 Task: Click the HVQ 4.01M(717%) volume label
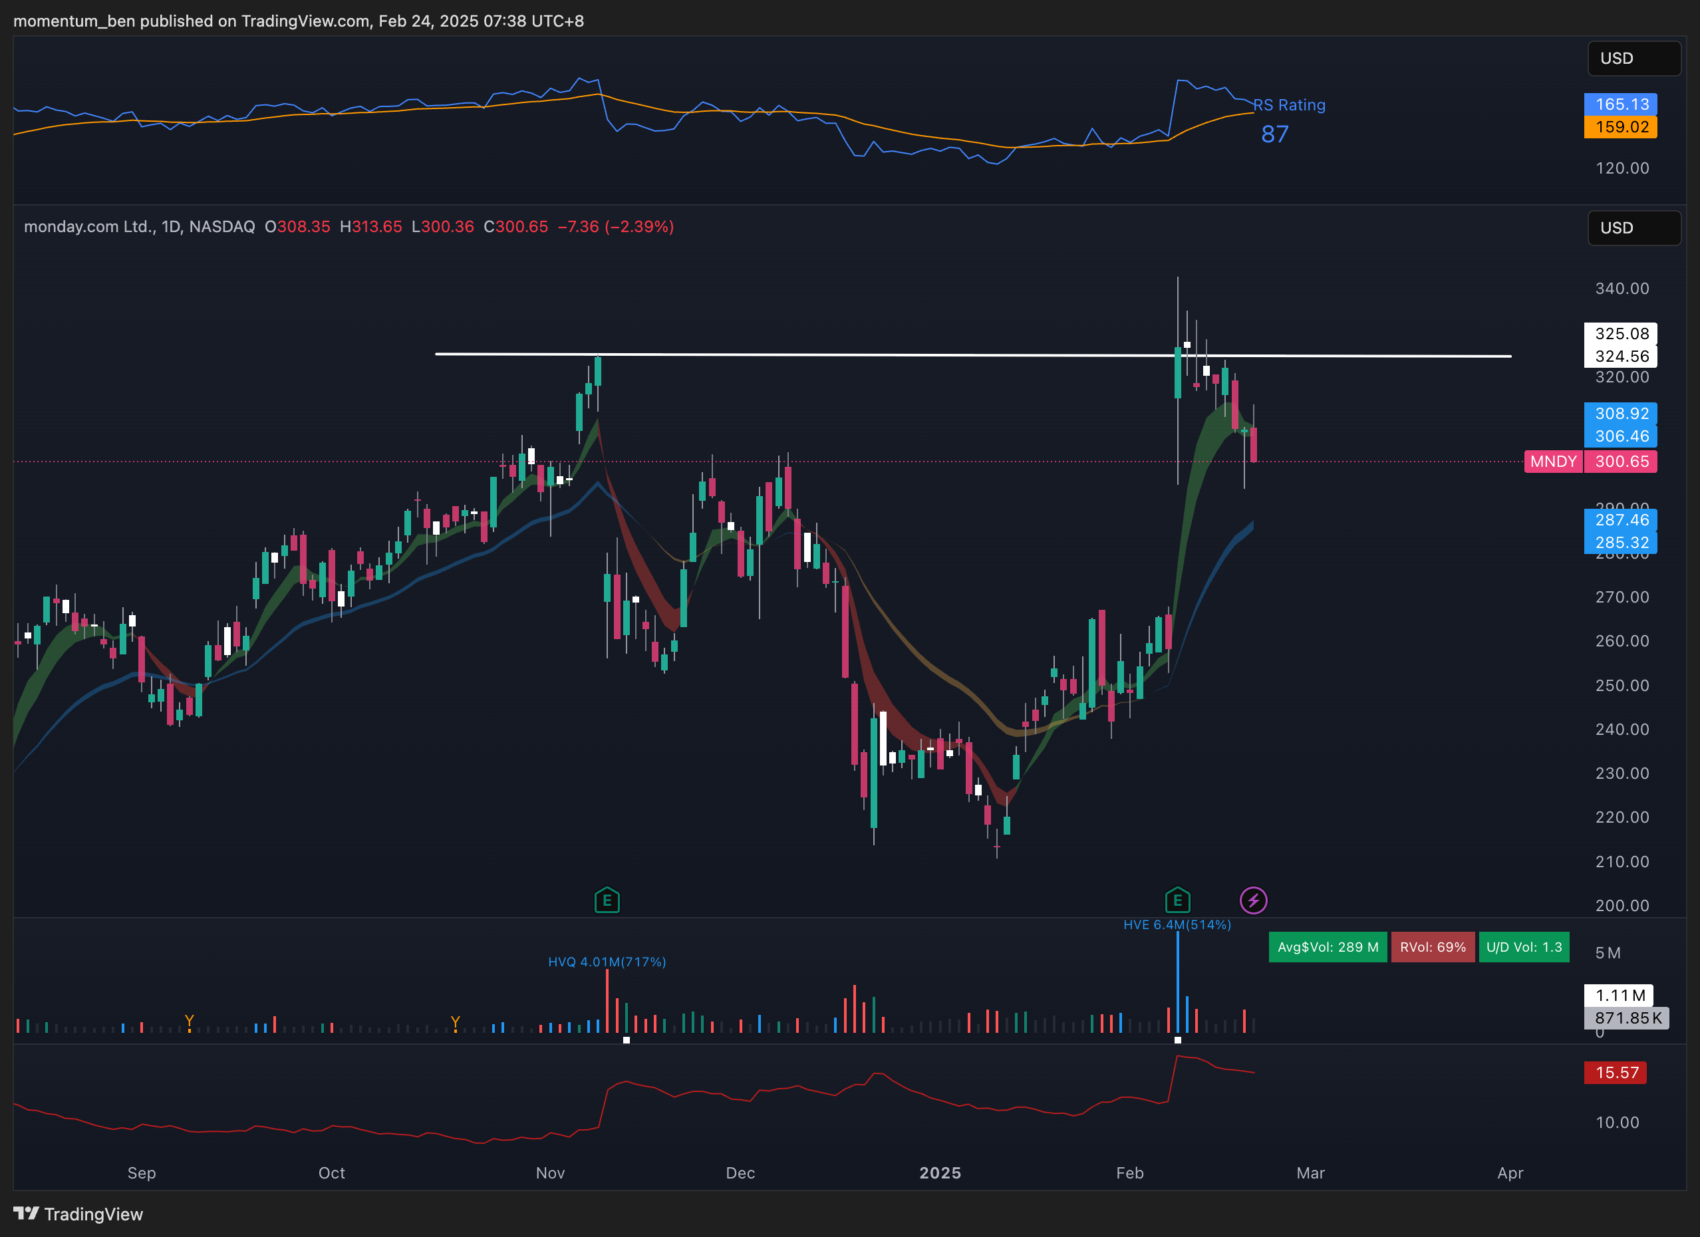point(607,962)
